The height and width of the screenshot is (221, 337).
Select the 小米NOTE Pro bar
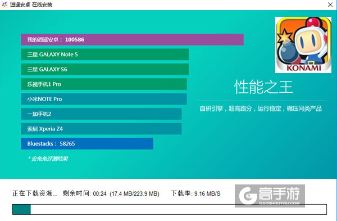click(104, 99)
